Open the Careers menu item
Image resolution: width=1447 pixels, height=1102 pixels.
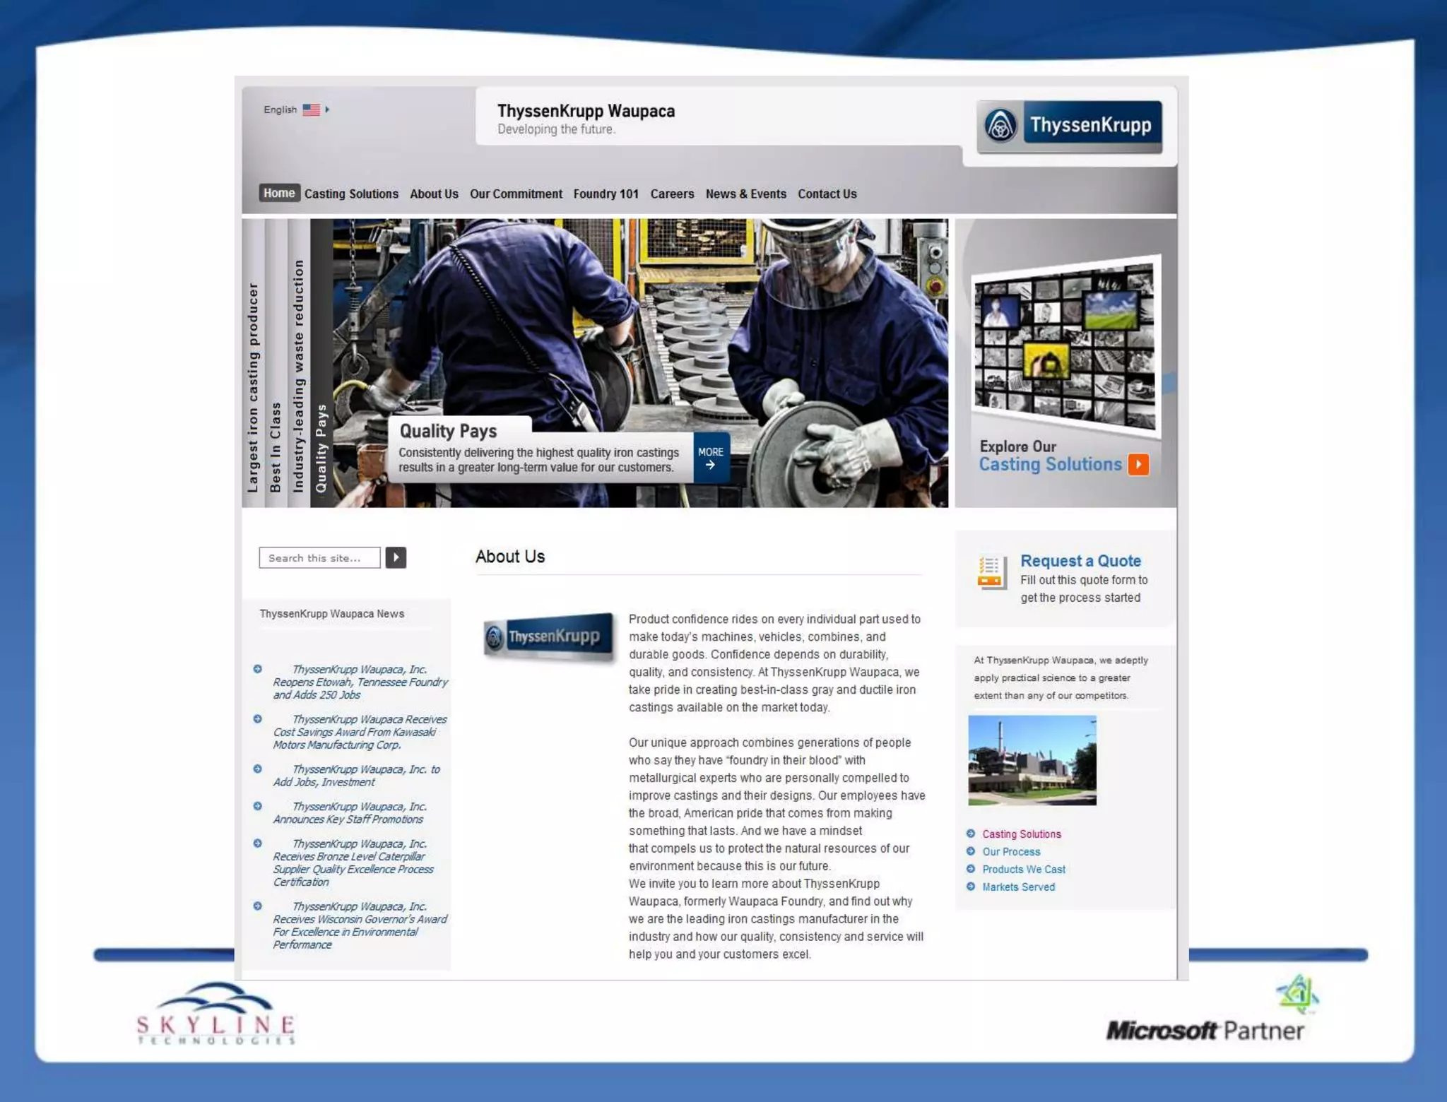[x=672, y=194]
